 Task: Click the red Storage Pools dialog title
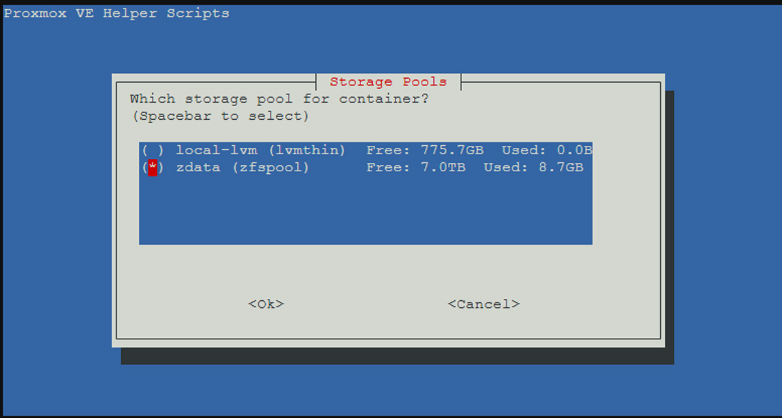click(388, 82)
